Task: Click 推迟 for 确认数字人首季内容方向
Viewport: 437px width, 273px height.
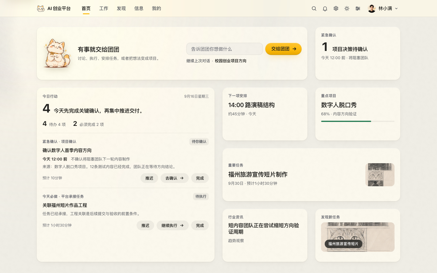Action: 149,178
